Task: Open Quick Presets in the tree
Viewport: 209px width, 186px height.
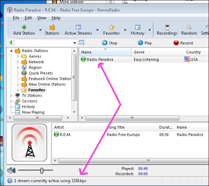Action: (41, 73)
